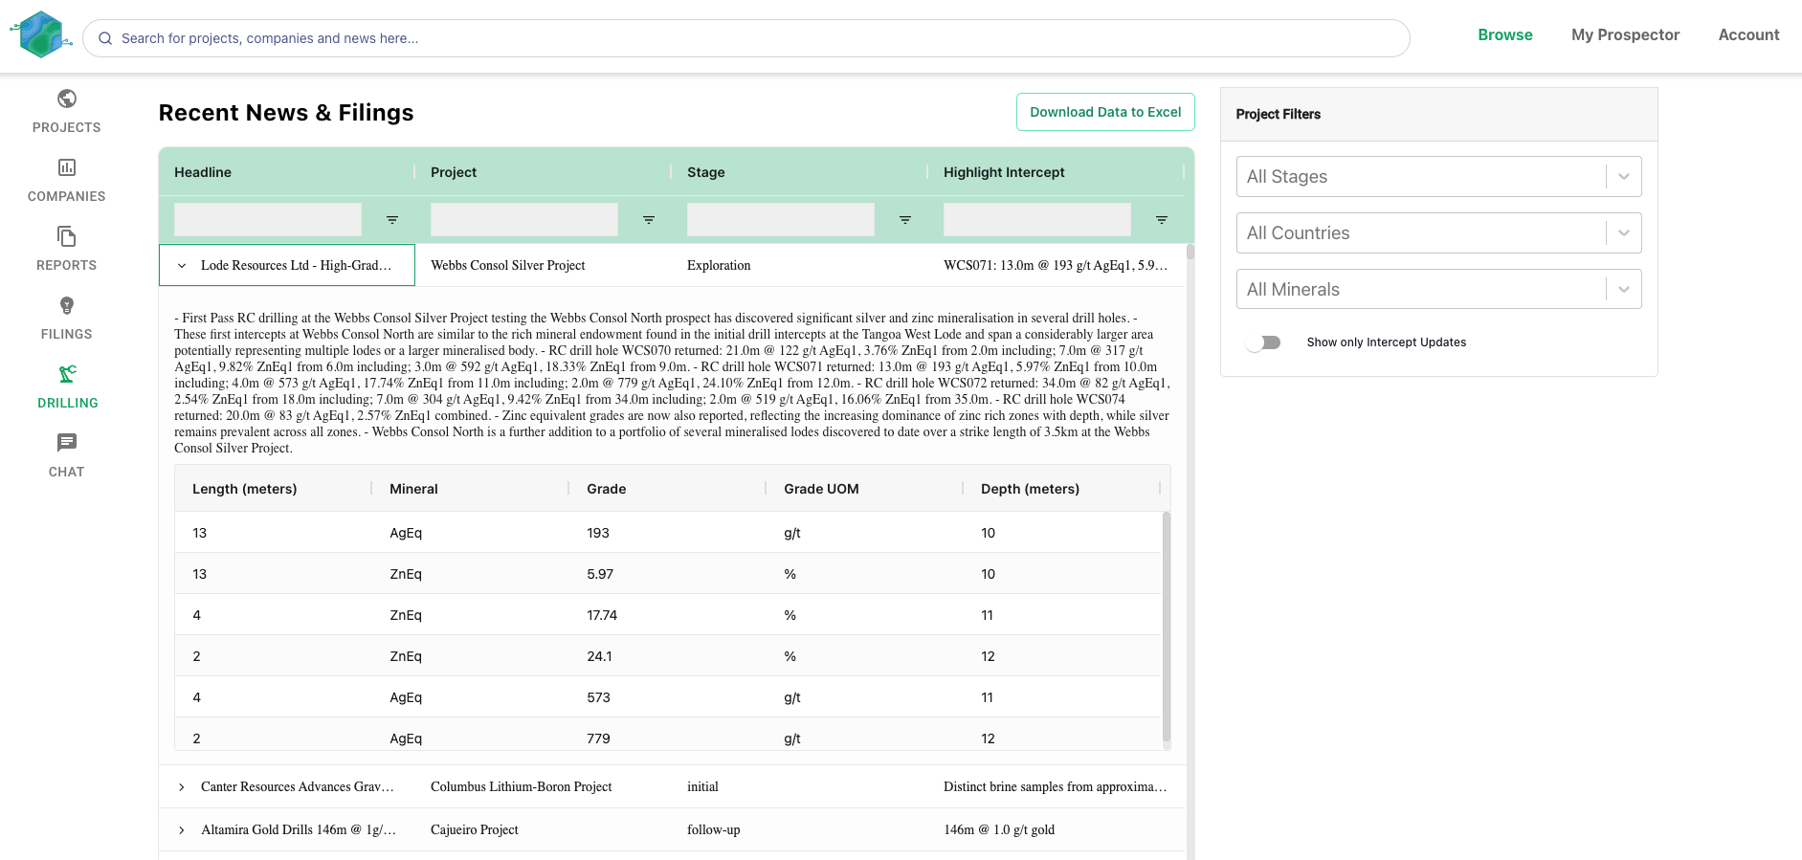Select the grade value 193 cell

(668, 533)
